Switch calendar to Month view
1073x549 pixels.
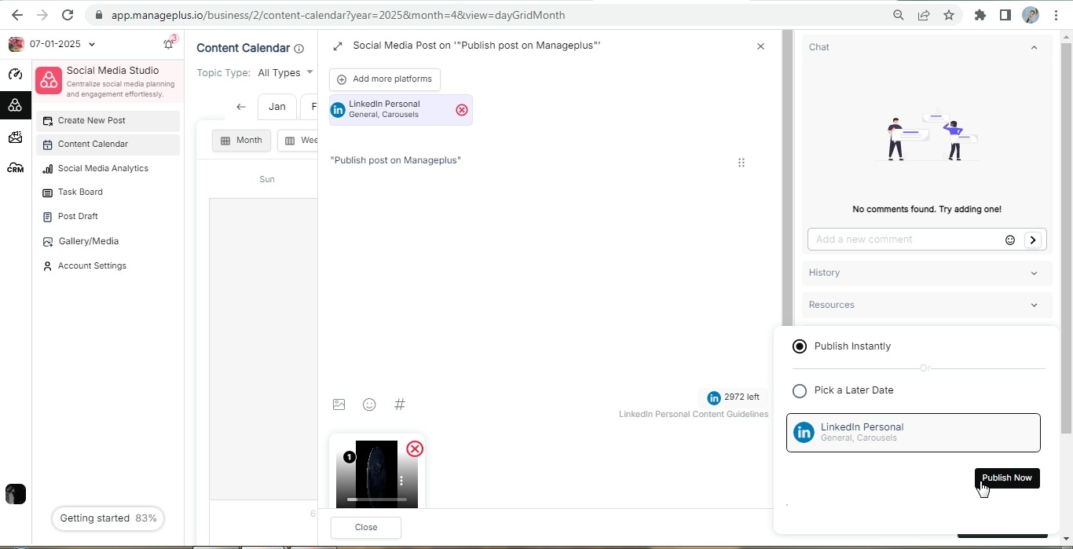[x=241, y=141]
